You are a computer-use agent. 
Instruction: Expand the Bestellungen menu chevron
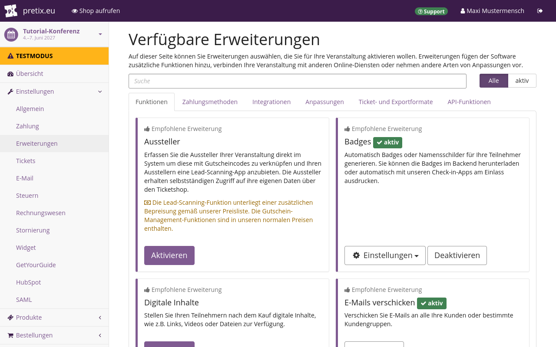coord(100,335)
